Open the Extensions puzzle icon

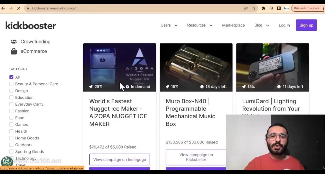[x=263, y=8]
